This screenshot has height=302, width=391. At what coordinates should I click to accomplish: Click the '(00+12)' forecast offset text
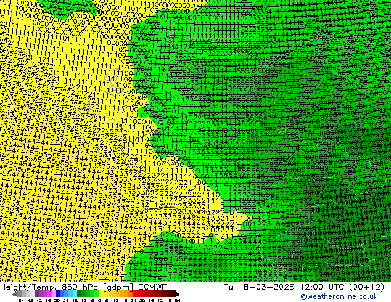[x=366, y=287]
